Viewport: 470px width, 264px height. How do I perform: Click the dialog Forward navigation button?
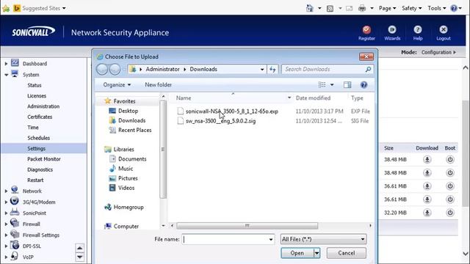[115, 69]
